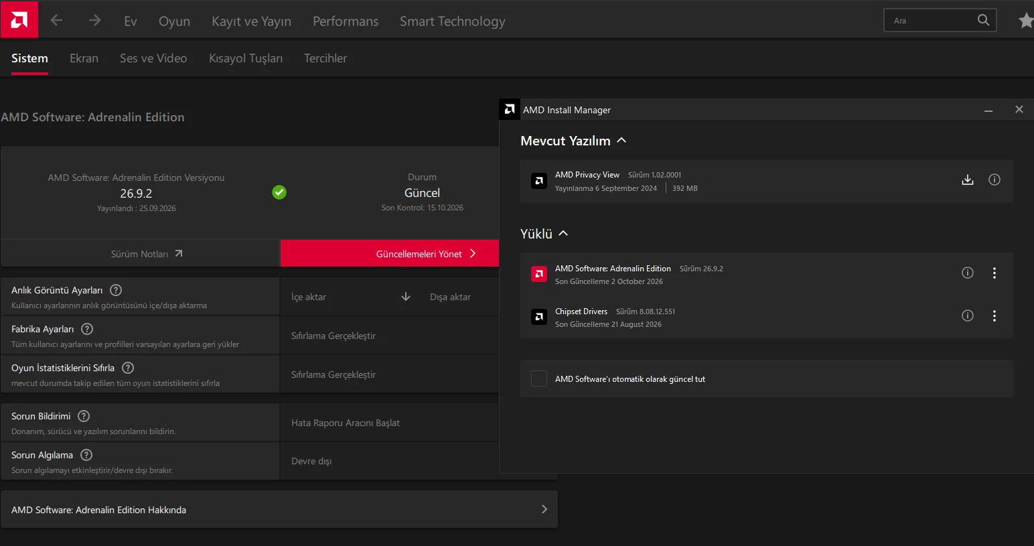Enable AMD Software'ı otomatik olarak güncel tut
The height and width of the screenshot is (546, 1034).
pyautogui.click(x=539, y=379)
